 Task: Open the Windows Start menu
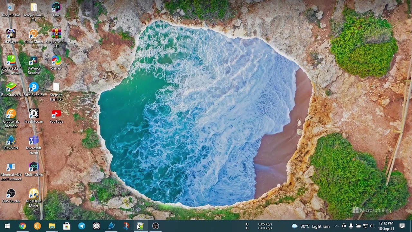(7, 226)
